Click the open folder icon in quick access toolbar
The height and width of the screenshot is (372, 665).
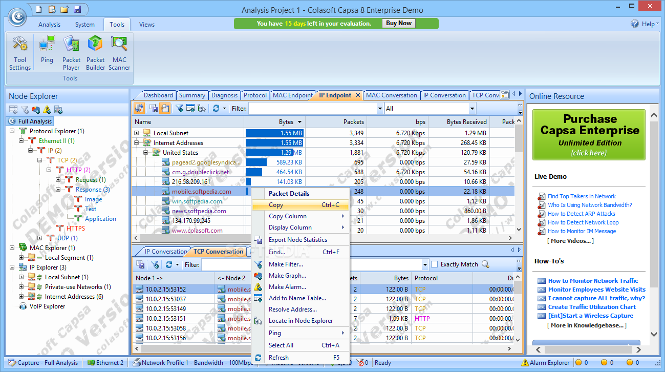coord(65,9)
